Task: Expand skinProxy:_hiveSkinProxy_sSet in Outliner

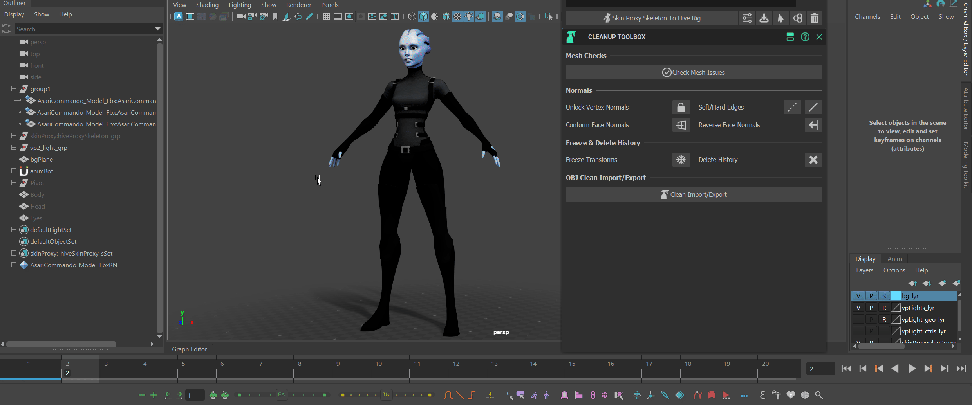Action: click(14, 253)
